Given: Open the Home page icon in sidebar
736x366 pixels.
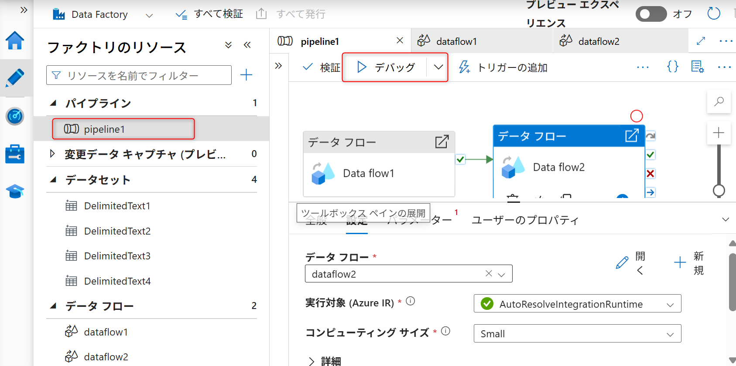Looking at the screenshot, I should tap(15, 40).
